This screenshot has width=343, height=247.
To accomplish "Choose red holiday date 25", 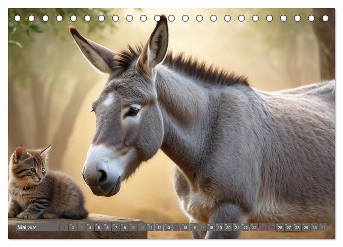I will point(271,228).
